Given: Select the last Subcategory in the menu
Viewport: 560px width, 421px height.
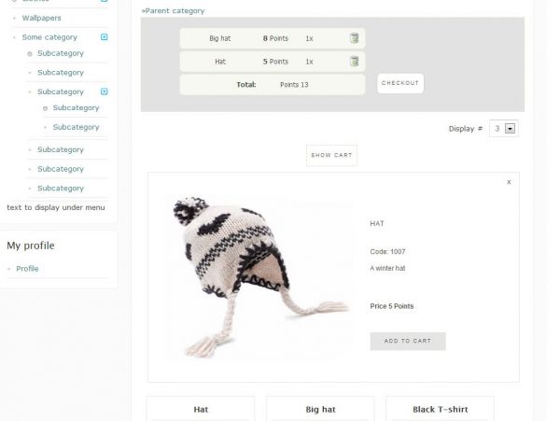Looking at the screenshot, I should click(x=61, y=189).
